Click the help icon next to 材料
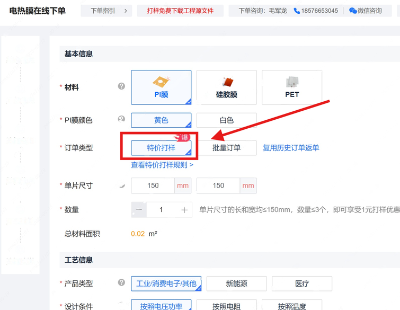The image size is (400, 310). (121, 86)
